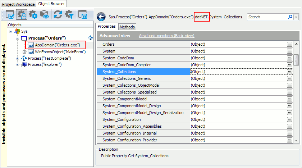Toggle the pressed gears-with-person toolbar button

click(22, 15)
